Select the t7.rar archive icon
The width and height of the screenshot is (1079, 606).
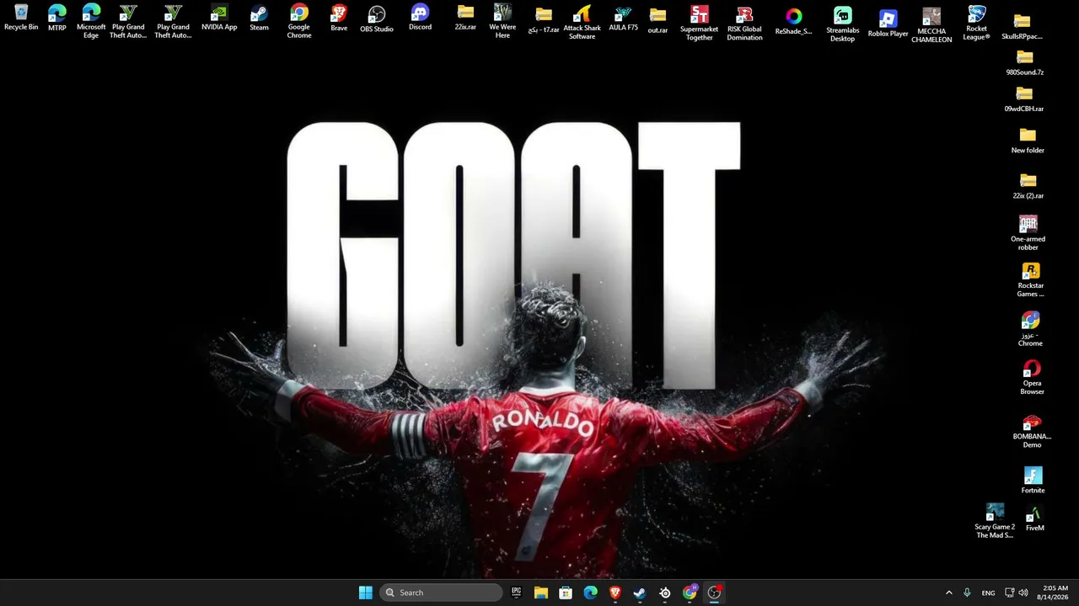544,20
